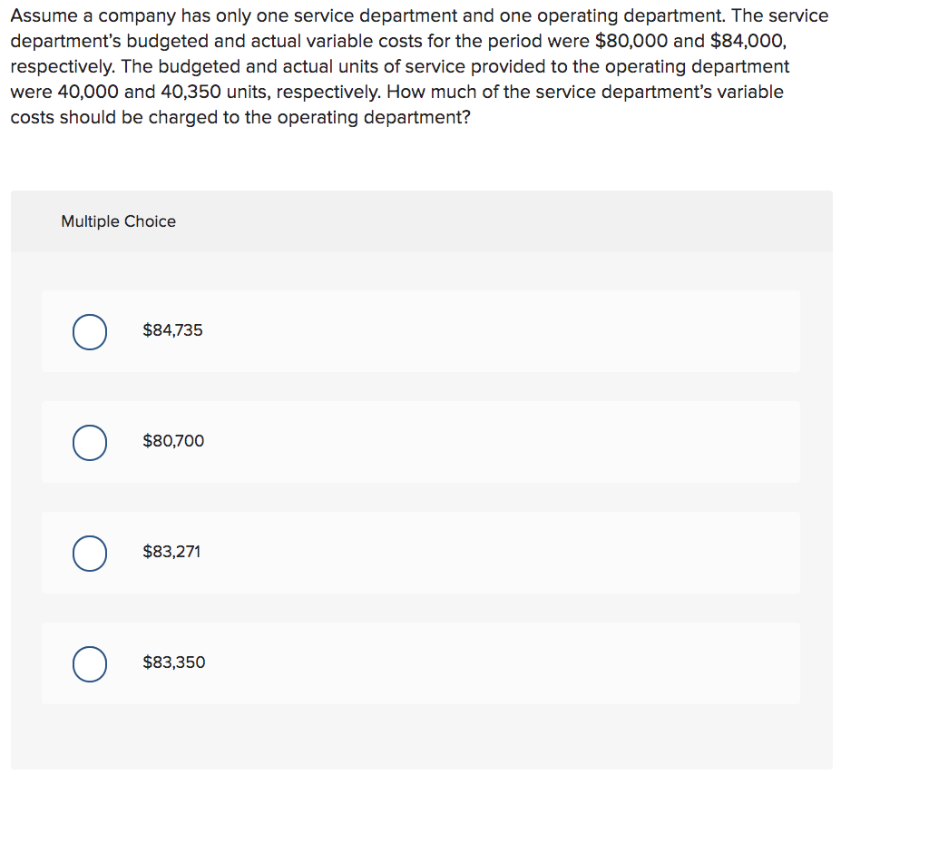Screen dimensions: 929x844
Task: Click the first answer option row
Action: (420, 330)
